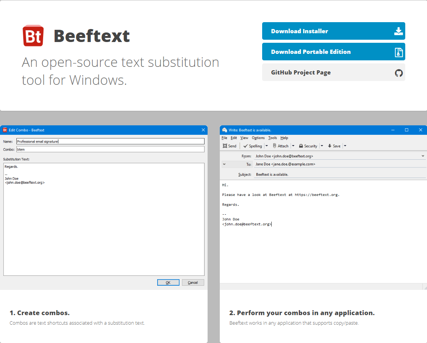Screen dimensions: 427x343
Task: Click the Beeftext heading title
Action: point(92,36)
